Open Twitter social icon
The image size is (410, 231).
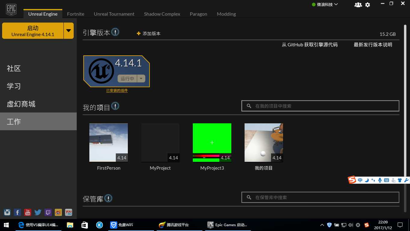tap(38, 212)
